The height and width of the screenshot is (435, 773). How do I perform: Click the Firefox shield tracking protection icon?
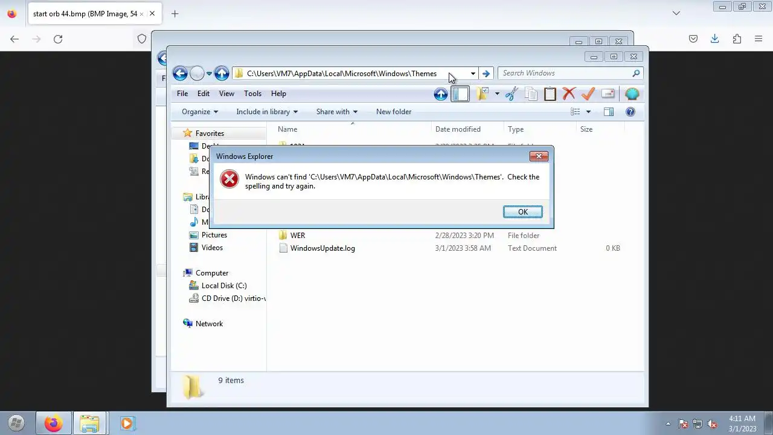pos(142,39)
